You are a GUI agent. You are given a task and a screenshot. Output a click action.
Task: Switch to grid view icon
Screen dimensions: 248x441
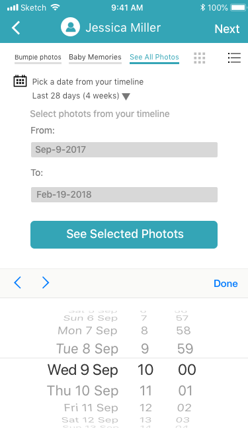199,58
